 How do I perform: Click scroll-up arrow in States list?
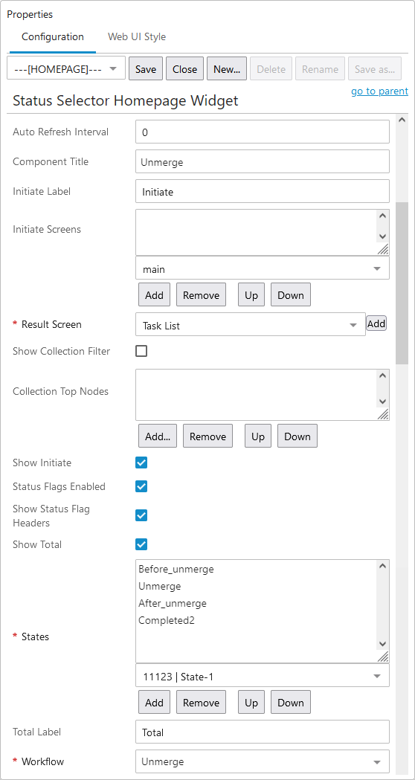[382, 566]
